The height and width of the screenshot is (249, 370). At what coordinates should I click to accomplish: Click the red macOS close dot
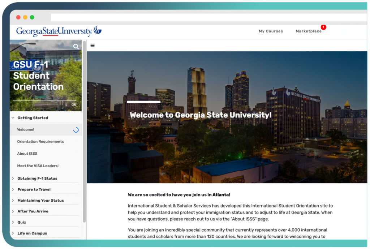18,17
